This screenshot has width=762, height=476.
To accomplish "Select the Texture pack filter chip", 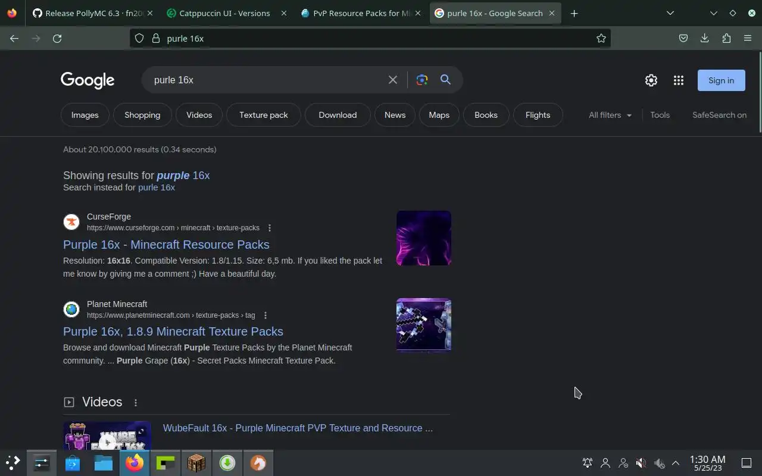I will coord(264,115).
